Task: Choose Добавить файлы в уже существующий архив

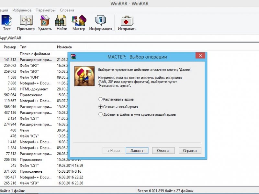Action: (137, 114)
